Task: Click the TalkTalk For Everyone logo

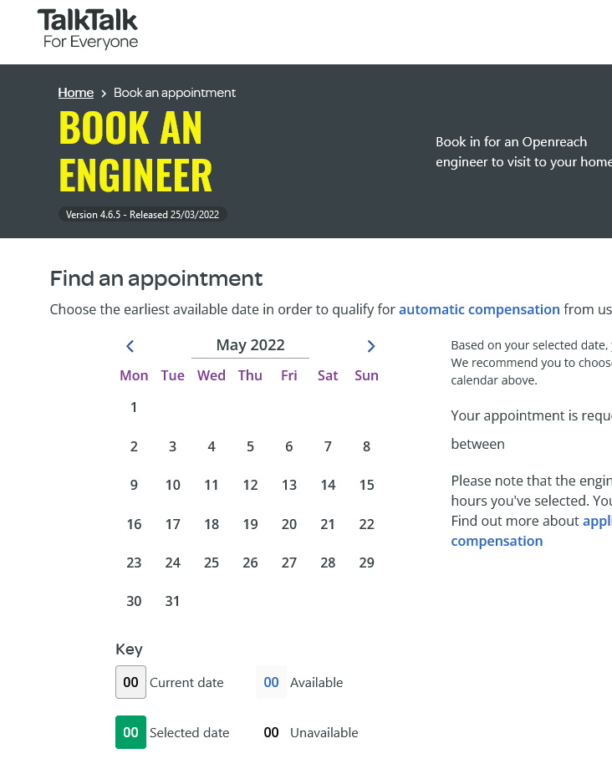Action: click(88, 29)
